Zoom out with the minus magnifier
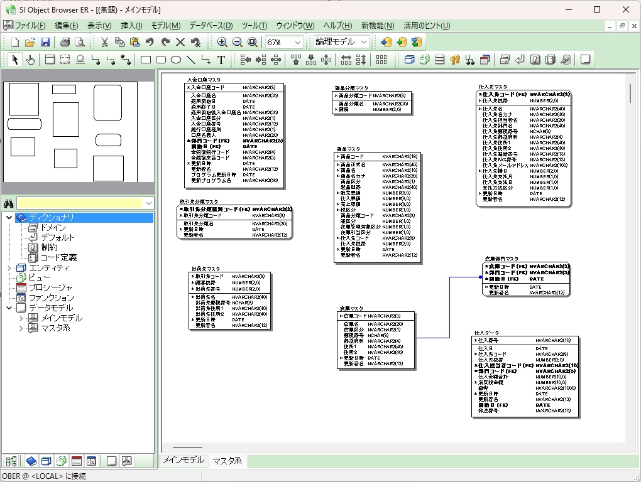Screen dimensions: 641x482 pos(238,42)
